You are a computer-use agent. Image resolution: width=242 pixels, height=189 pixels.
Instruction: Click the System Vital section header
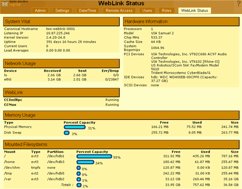point(61,22)
